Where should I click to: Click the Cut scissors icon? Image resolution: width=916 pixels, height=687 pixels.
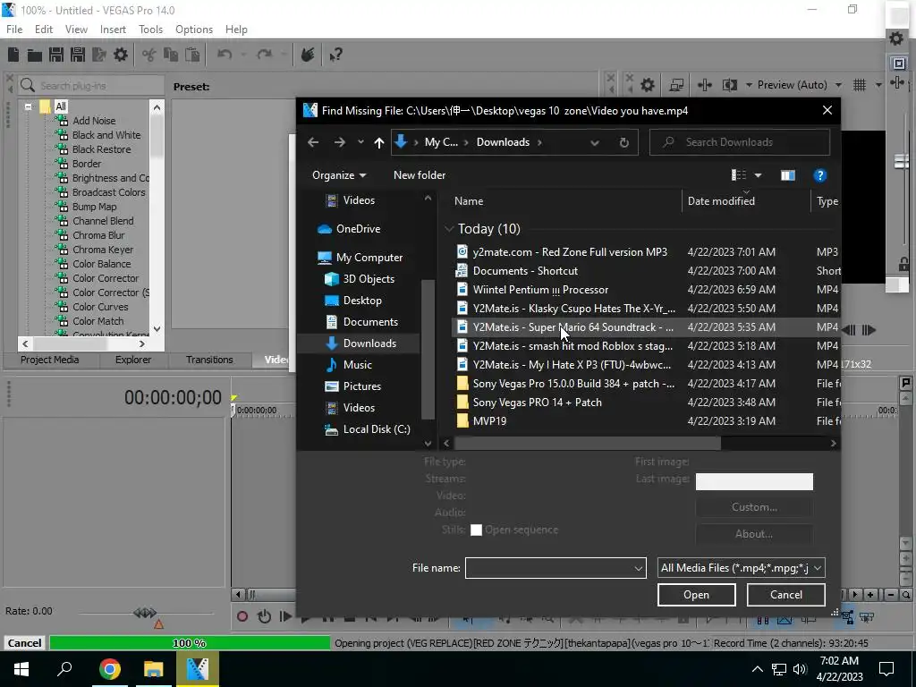tap(149, 55)
